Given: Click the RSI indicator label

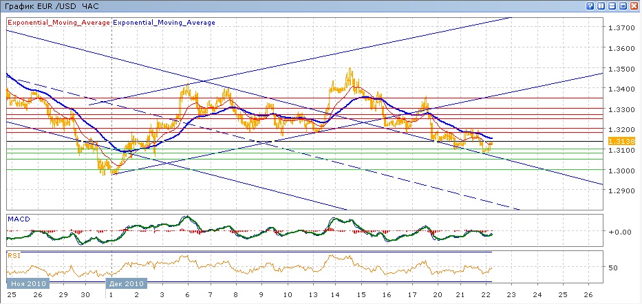Looking at the screenshot, I should coord(14,255).
